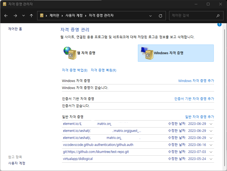Go up one level with the up arrow
This screenshot has width=227, height=171.
pos(31,16)
